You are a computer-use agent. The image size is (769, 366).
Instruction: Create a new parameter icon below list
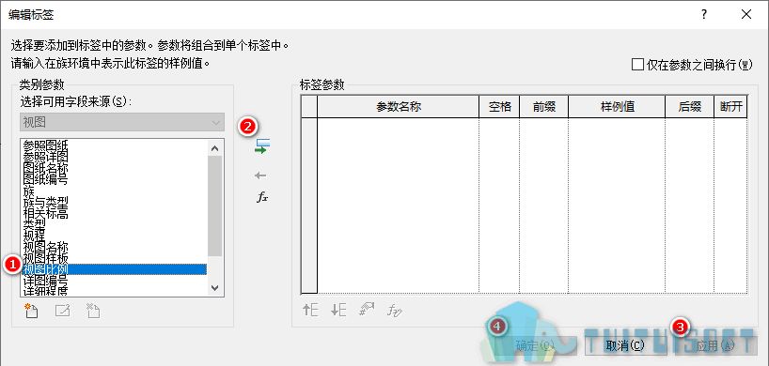tap(31, 311)
